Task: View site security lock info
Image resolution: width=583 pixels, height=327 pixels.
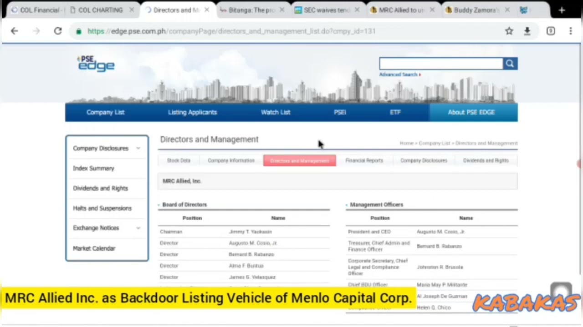Action: coord(79,31)
